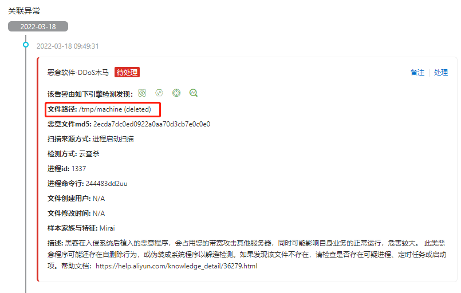The width and height of the screenshot is (461, 293).
Task: Click 处理 to handle the alert
Action: [x=440, y=73]
